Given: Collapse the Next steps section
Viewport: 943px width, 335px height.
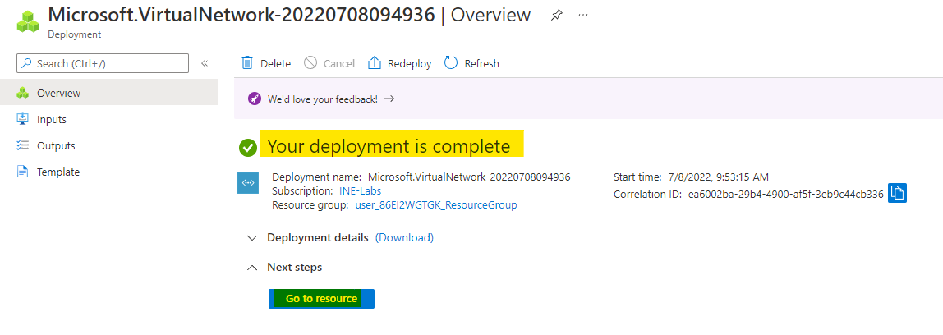Looking at the screenshot, I should [252, 267].
